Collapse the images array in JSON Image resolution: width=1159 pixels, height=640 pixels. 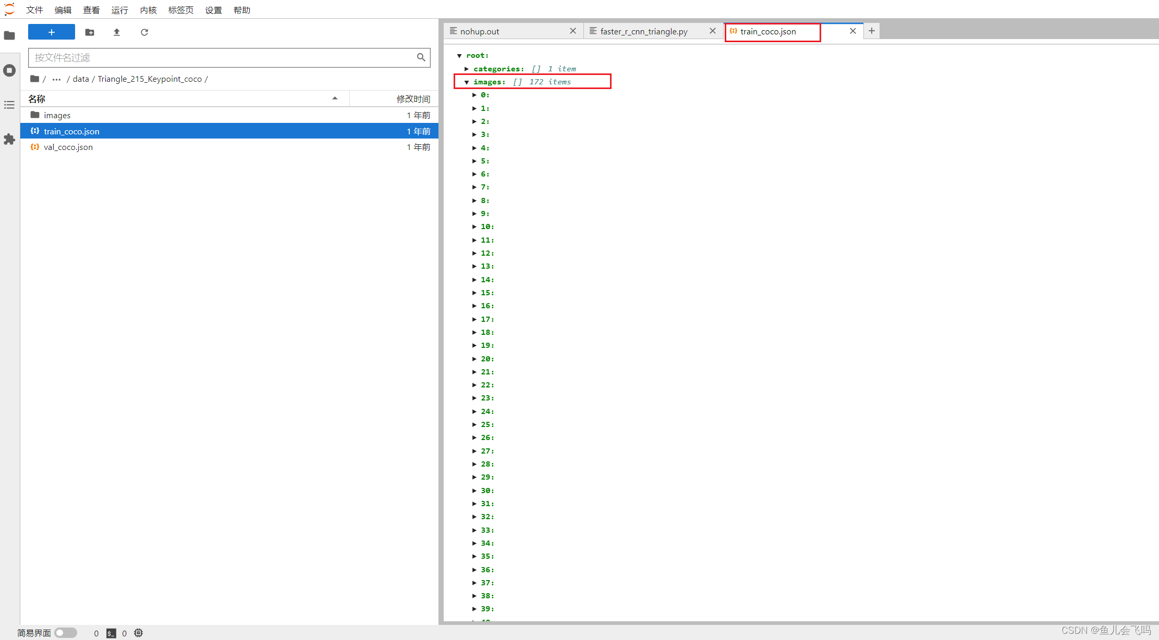[x=467, y=82]
